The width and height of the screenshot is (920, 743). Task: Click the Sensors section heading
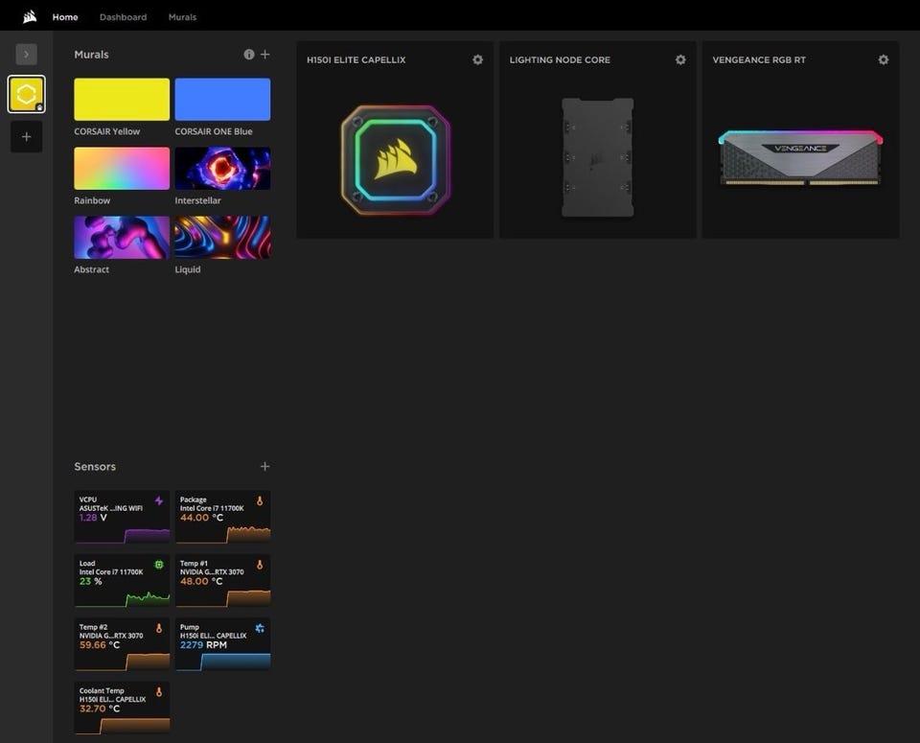95,467
